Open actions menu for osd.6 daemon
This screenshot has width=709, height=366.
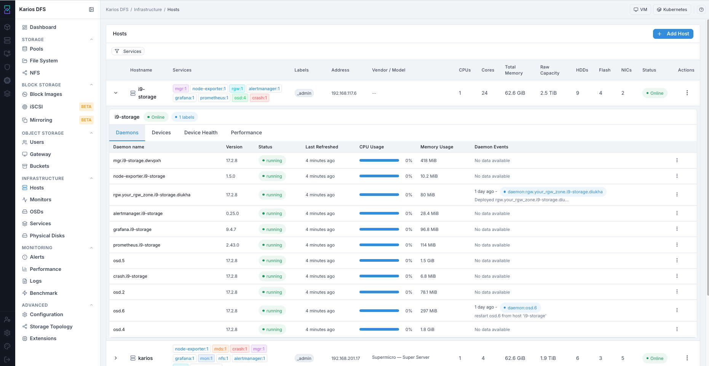point(677,310)
